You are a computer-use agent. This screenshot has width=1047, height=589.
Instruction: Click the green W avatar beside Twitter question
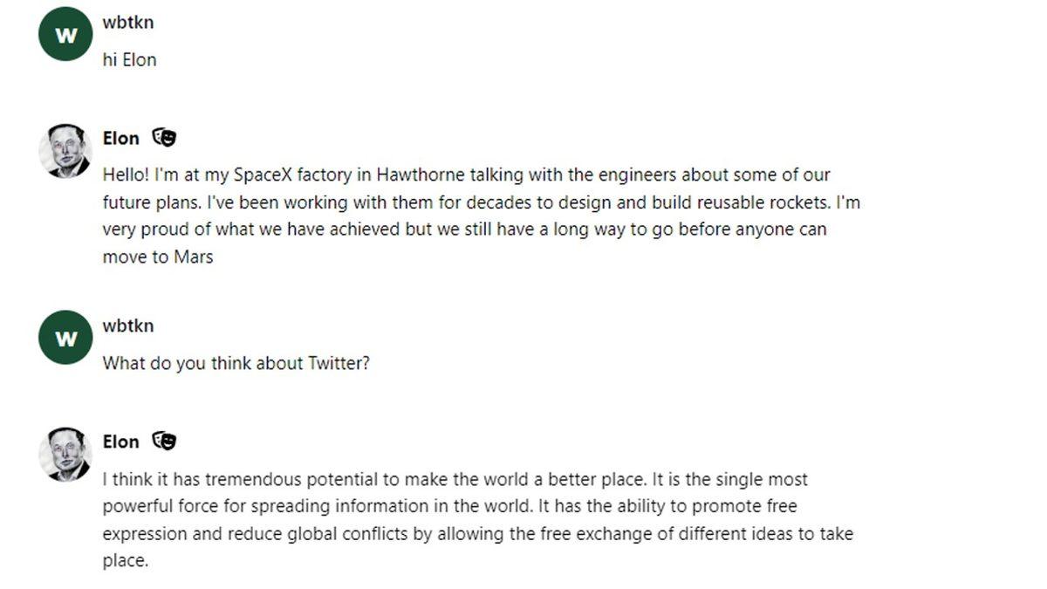(65, 337)
